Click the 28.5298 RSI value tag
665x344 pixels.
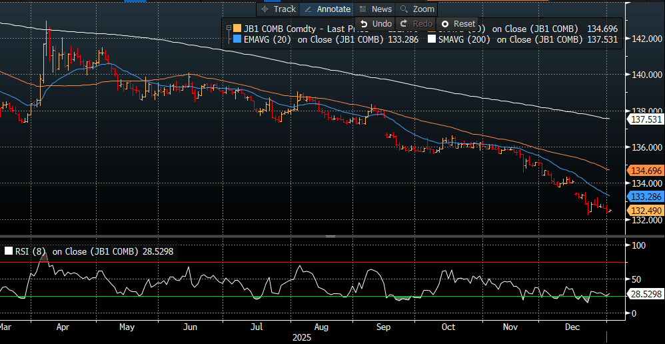645,294
